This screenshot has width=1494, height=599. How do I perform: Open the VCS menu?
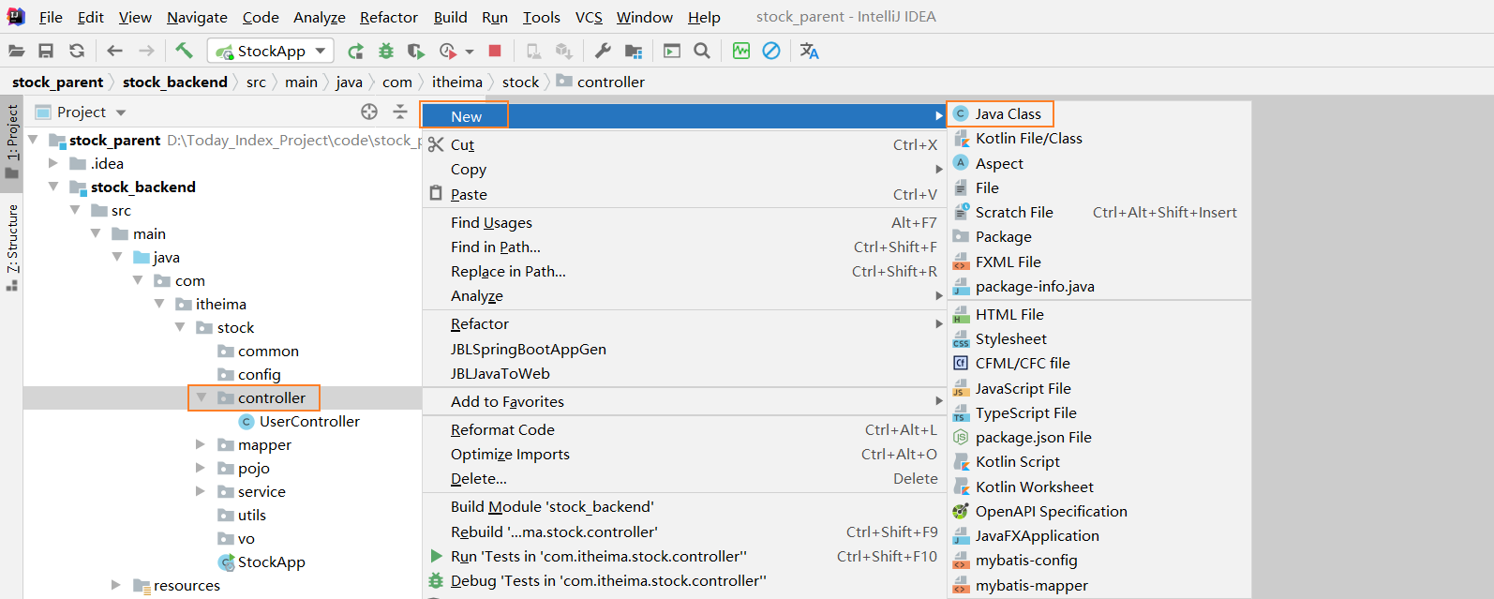tap(589, 17)
